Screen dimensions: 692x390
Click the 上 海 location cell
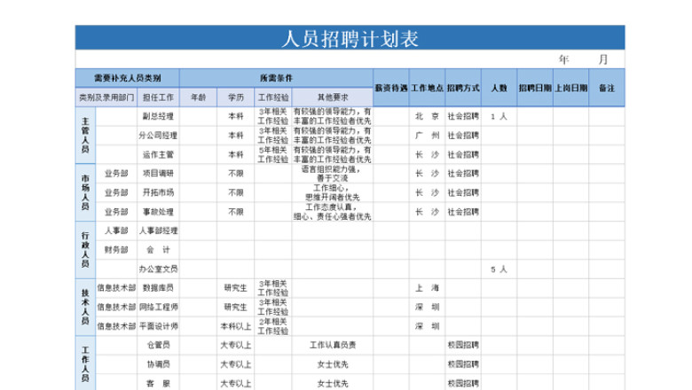[427, 288]
